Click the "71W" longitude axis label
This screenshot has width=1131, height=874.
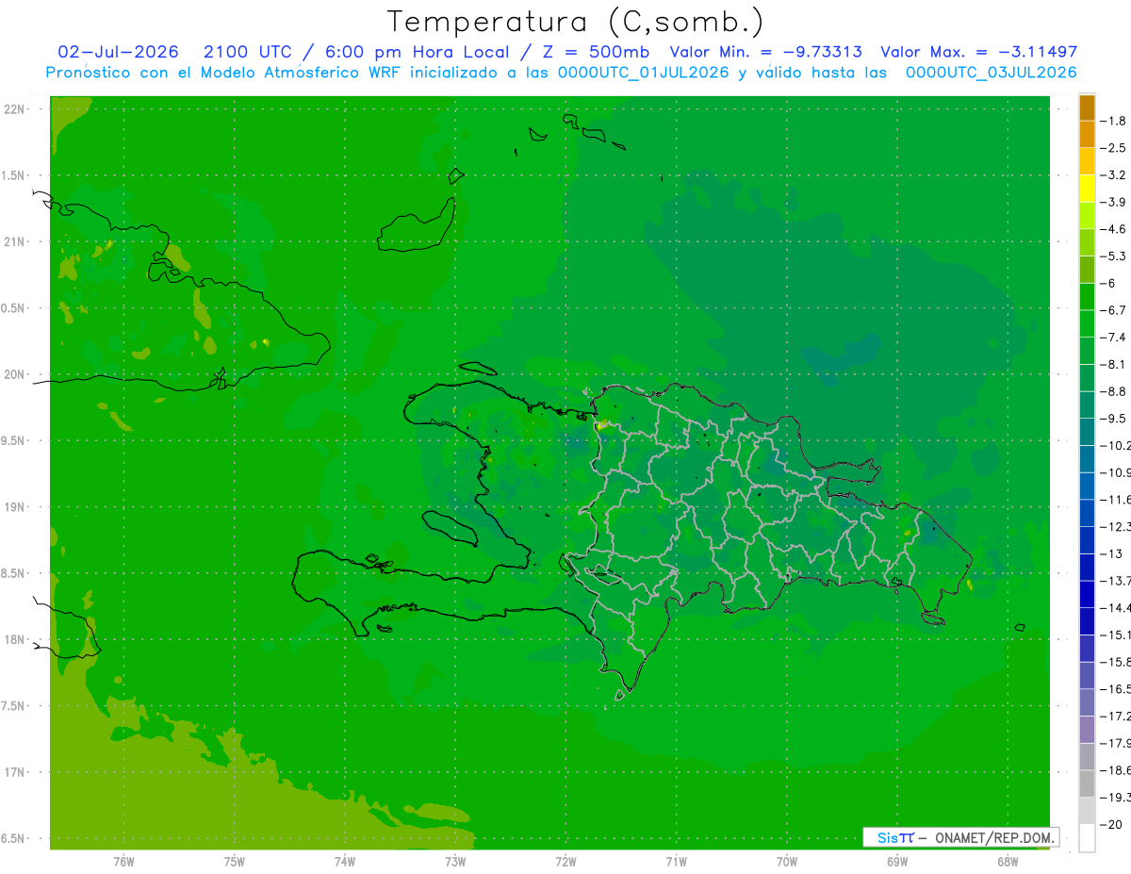click(x=676, y=862)
